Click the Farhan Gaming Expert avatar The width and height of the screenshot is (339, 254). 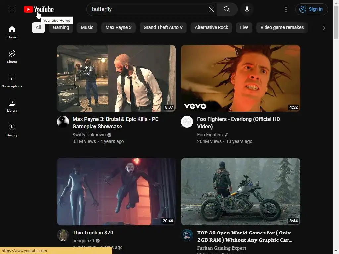(x=187, y=235)
